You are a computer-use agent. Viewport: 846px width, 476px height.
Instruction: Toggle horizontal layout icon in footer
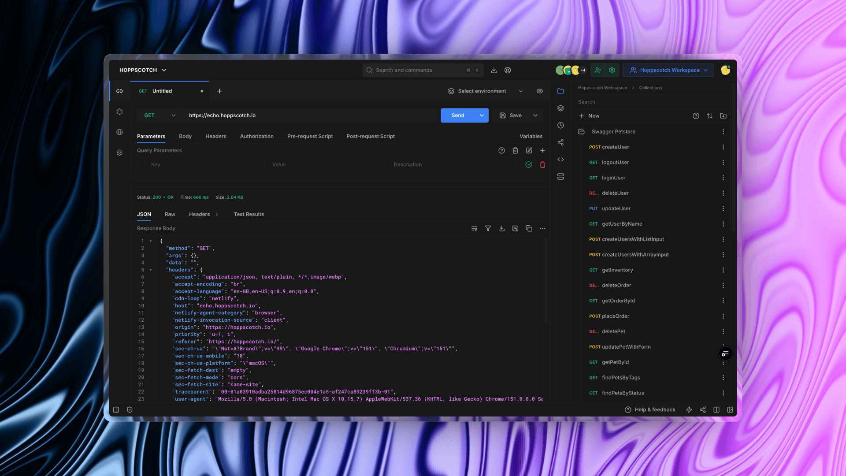716,410
